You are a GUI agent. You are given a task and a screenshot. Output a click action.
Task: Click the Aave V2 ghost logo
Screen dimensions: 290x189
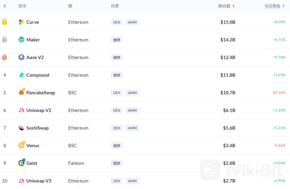click(21, 57)
